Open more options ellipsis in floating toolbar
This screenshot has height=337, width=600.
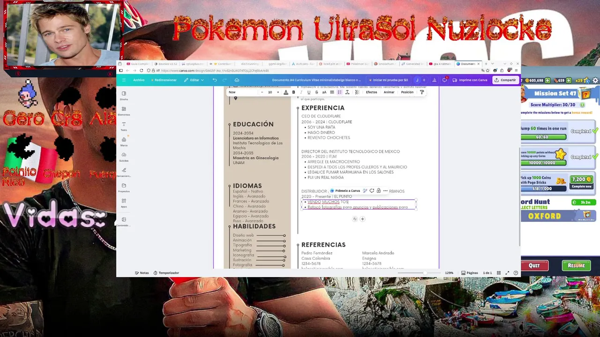(385, 191)
